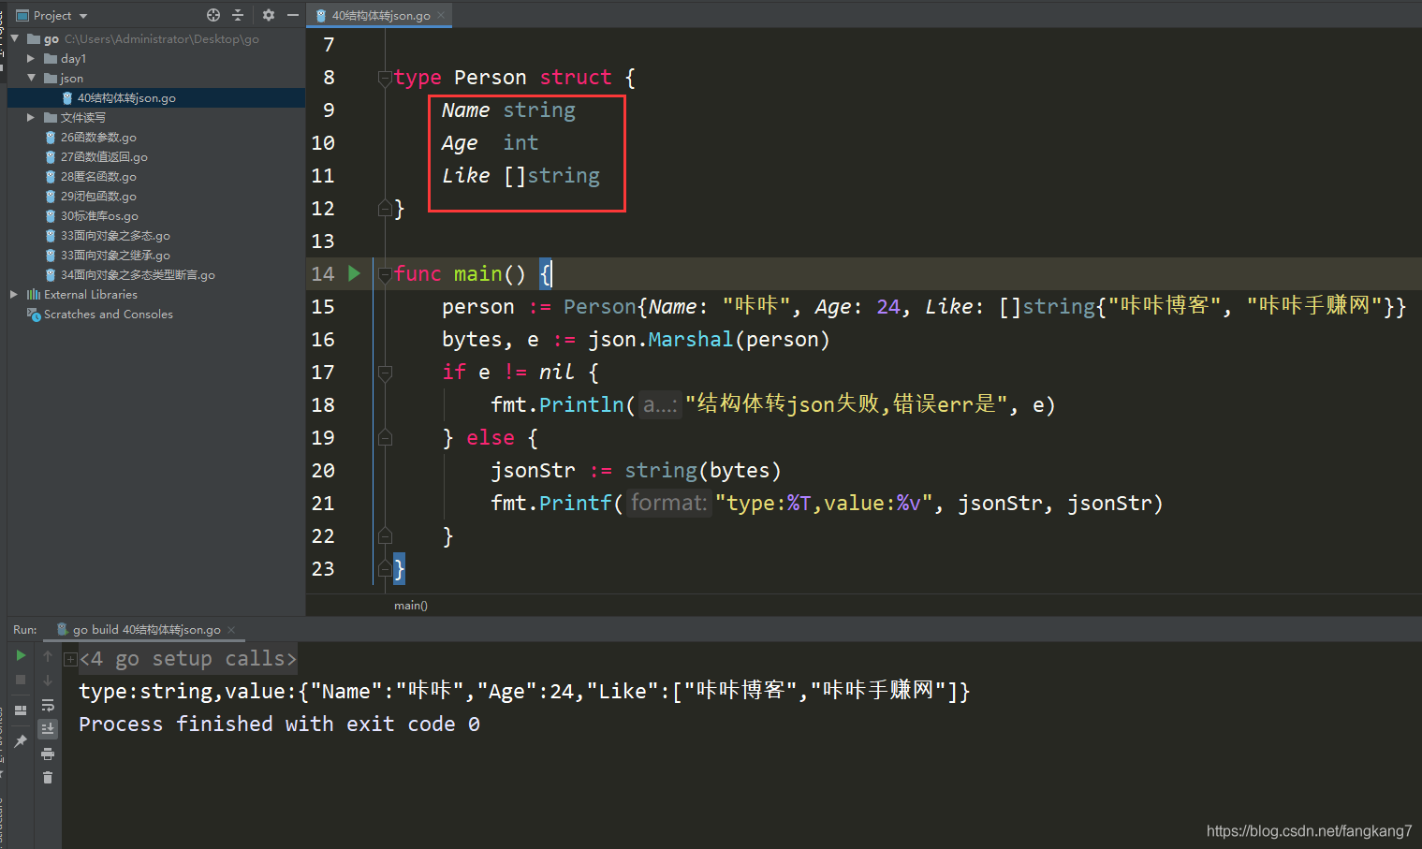The height and width of the screenshot is (849, 1422).
Task: Click the up navigation arrow in run panel
Action: pos(48,655)
